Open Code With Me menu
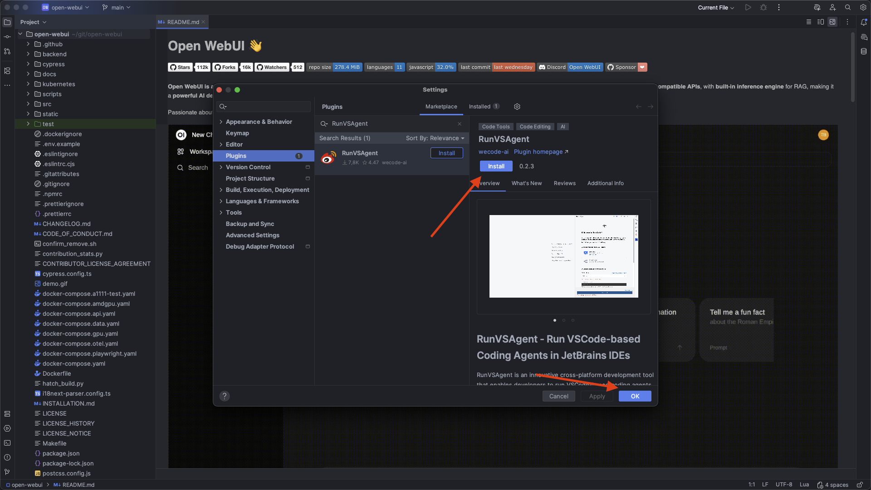 832,8
